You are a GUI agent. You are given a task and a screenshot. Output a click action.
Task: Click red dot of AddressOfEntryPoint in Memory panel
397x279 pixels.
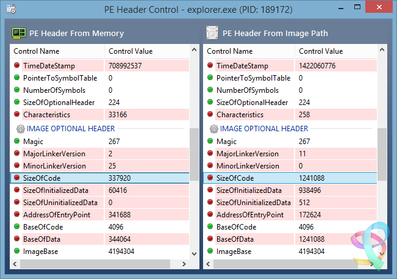pos(16,214)
